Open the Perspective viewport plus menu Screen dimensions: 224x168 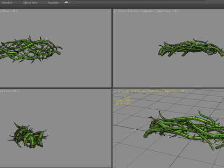click(117, 91)
